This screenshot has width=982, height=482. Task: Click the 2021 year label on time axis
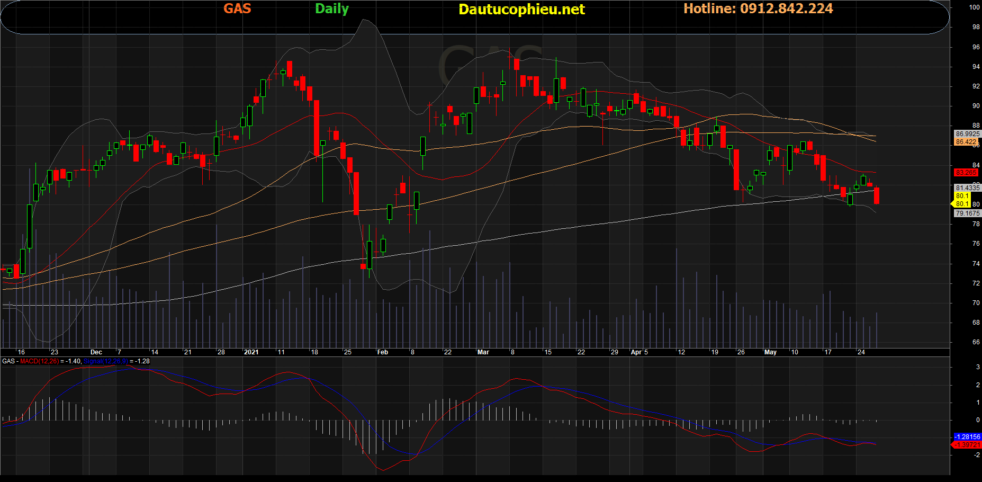pyautogui.click(x=251, y=352)
